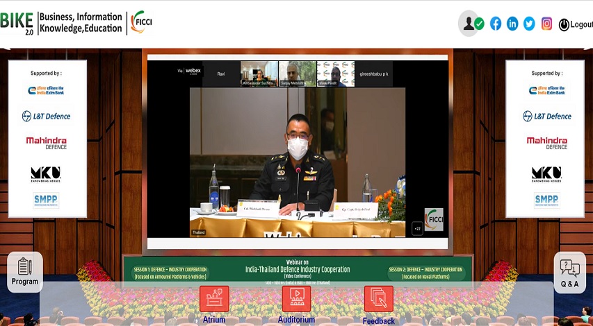Viewport: 593px width, 326px height.
Task: Open the Program schedule button
Action: (25, 272)
